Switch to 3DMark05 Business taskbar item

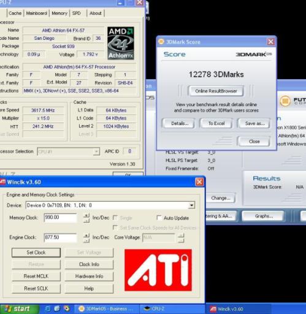[x=107, y=308]
